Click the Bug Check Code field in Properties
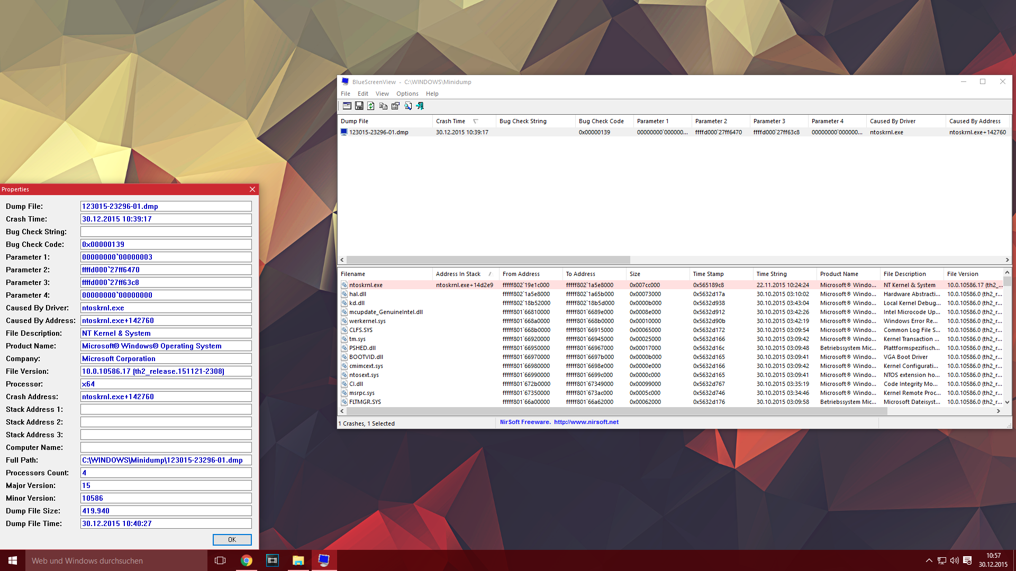The image size is (1016, 571). click(166, 244)
